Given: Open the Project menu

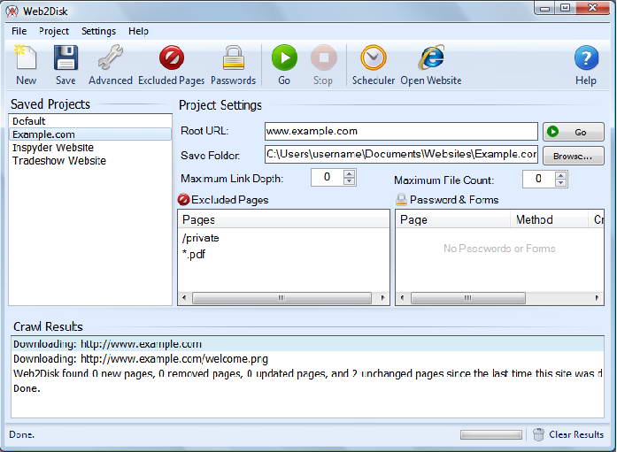Looking at the screenshot, I should pyautogui.click(x=53, y=31).
